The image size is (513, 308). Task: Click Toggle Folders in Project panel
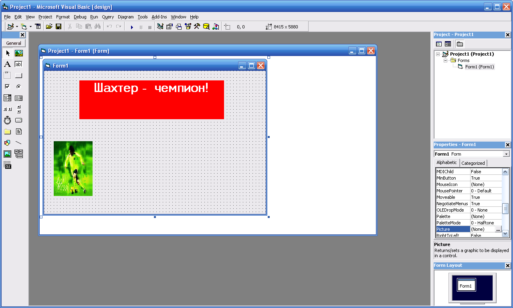point(460,44)
